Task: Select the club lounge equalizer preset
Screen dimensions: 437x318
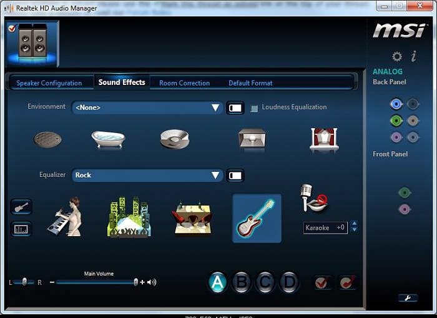Action: tap(192, 218)
